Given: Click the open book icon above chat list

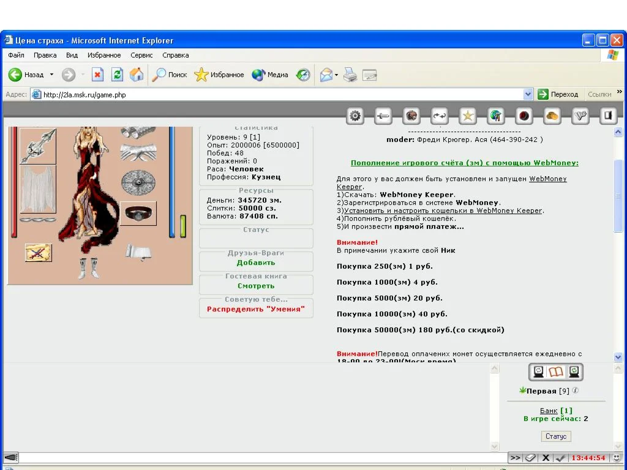Looking at the screenshot, I should click(556, 371).
